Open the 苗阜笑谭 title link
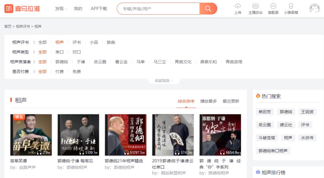This screenshot has height=178, width=324. click(19, 161)
